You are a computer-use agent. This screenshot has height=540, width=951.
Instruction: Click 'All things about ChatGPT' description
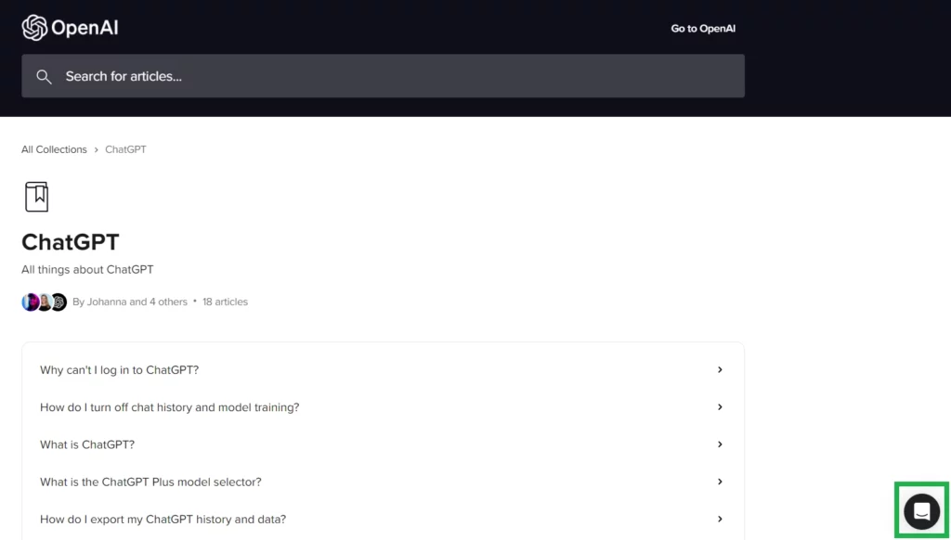pyautogui.click(x=87, y=270)
